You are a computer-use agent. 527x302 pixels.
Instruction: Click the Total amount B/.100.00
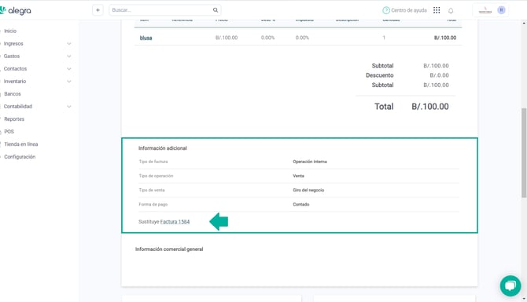[430, 107]
